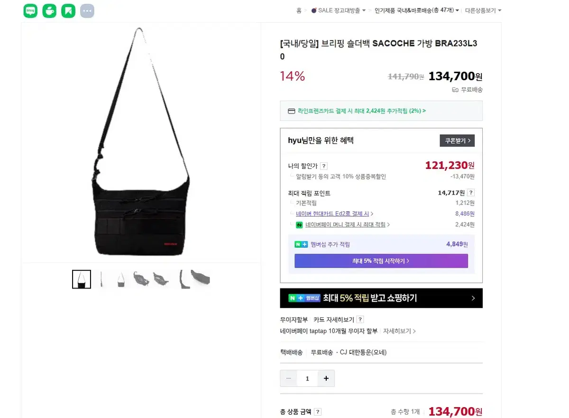The image size is (569, 418).
Task: Select the third bag thumbnail image
Action: (x=121, y=279)
